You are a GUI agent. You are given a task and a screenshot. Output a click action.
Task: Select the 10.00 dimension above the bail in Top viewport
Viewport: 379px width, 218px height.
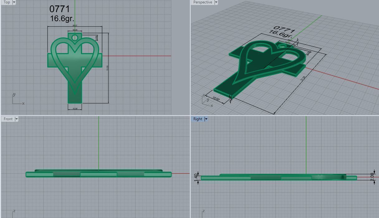(x=75, y=30)
